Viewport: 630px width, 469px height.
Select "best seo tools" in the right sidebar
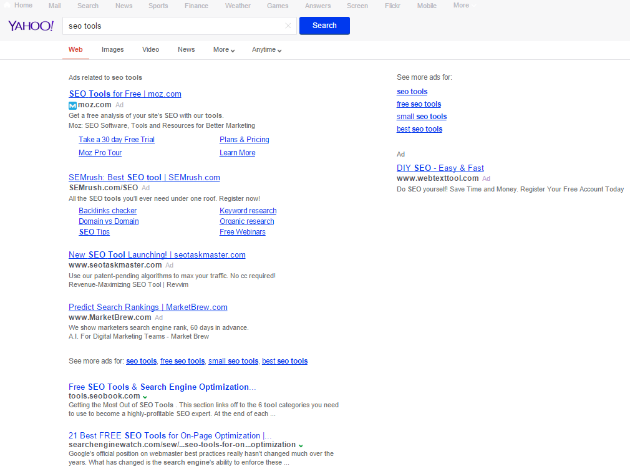pos(419,129)
